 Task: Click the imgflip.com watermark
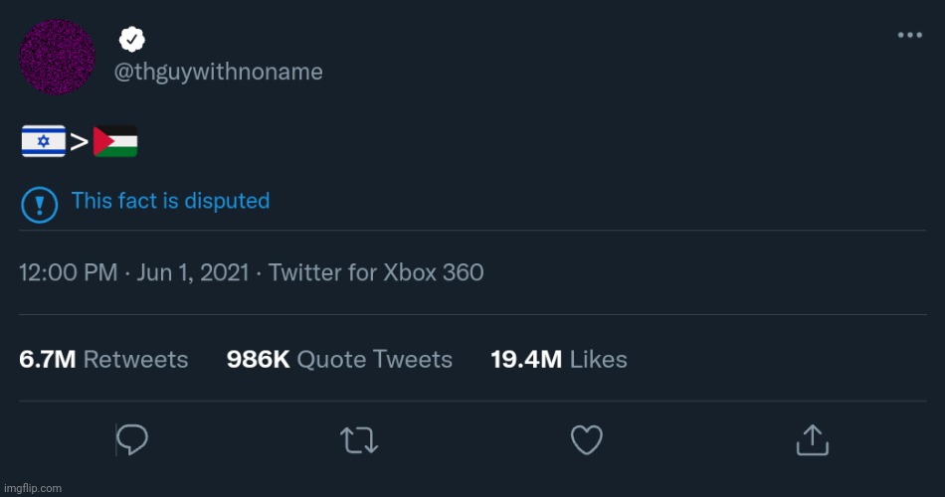coord(32,488)
